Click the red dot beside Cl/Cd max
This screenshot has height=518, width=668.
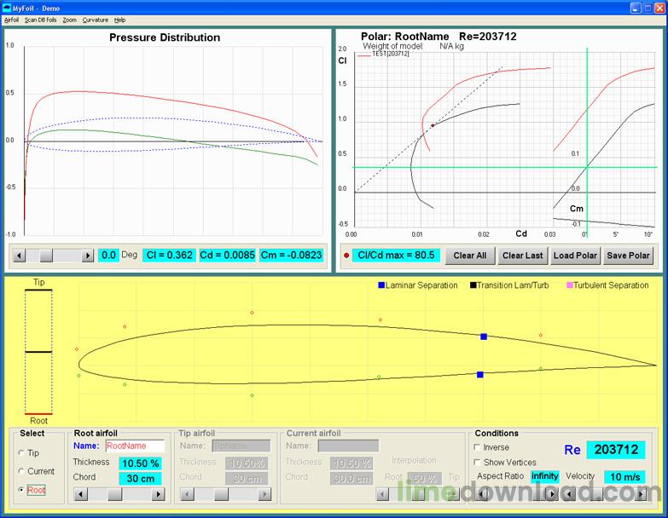pyautogui.click(x=346, y=255)
